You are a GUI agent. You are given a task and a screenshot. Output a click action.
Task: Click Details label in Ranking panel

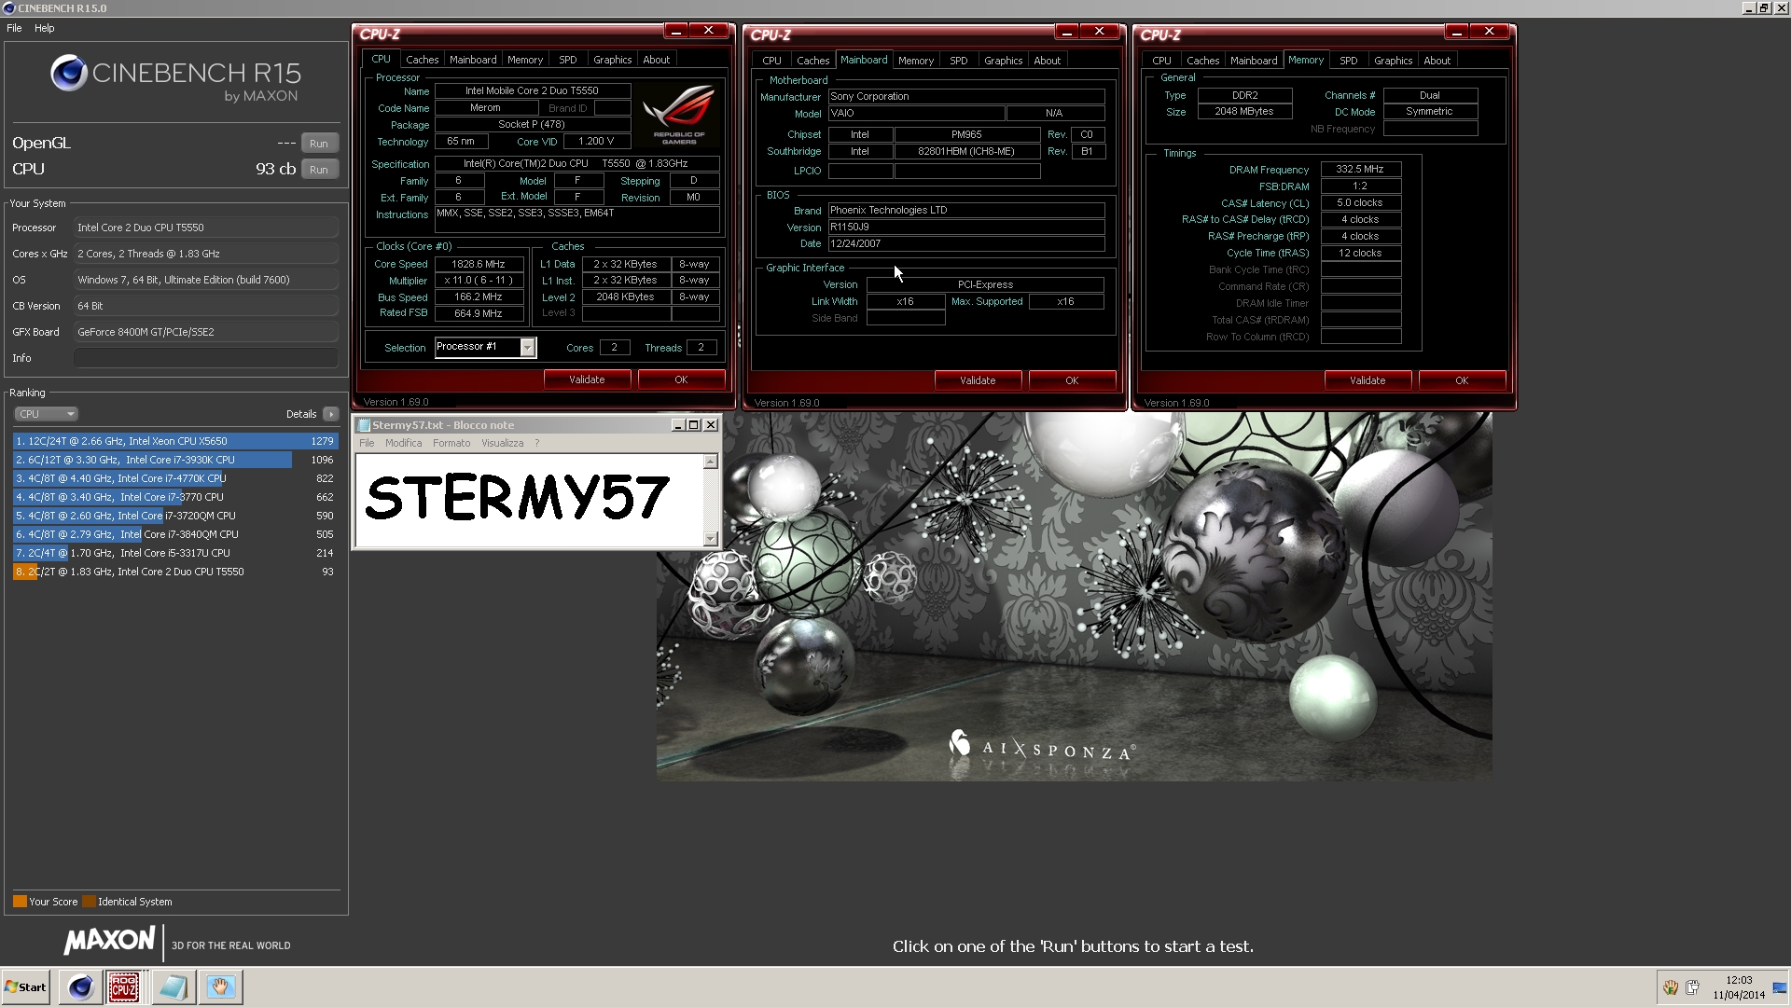click(x=301, y=414)
